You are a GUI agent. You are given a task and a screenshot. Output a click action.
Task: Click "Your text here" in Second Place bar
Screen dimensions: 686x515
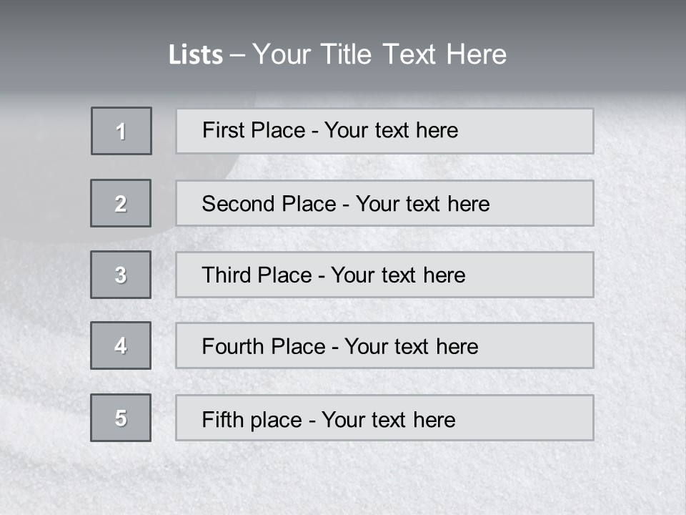click(x=422, y=204)
